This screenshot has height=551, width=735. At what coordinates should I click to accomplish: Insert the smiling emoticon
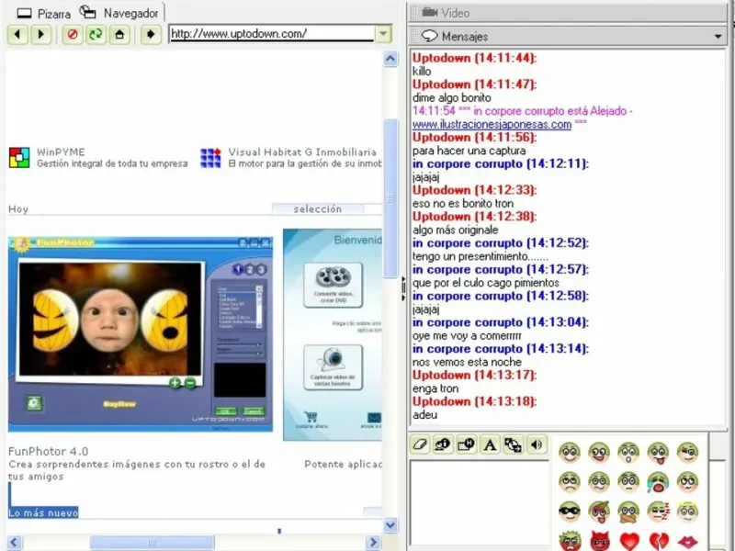tap(570, 452)
